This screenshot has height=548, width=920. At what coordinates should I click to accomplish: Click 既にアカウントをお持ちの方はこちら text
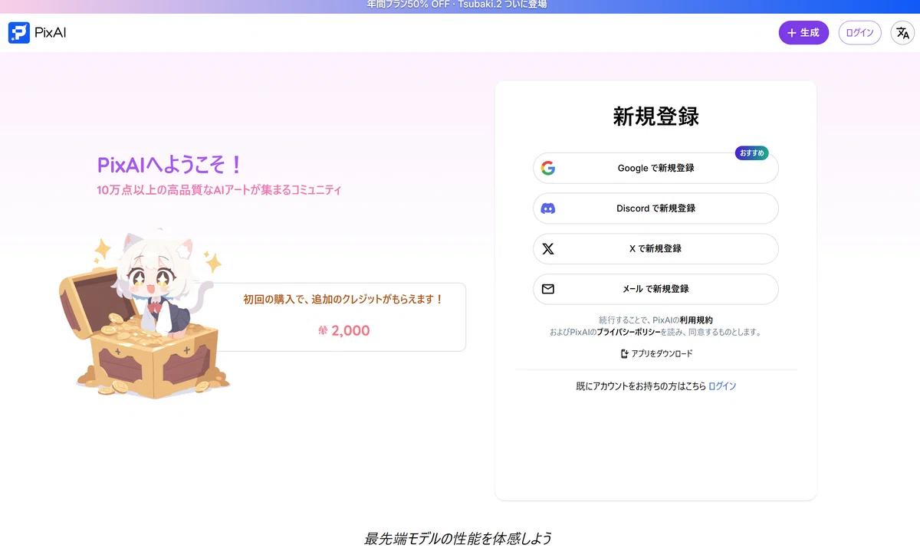[641, 386]
